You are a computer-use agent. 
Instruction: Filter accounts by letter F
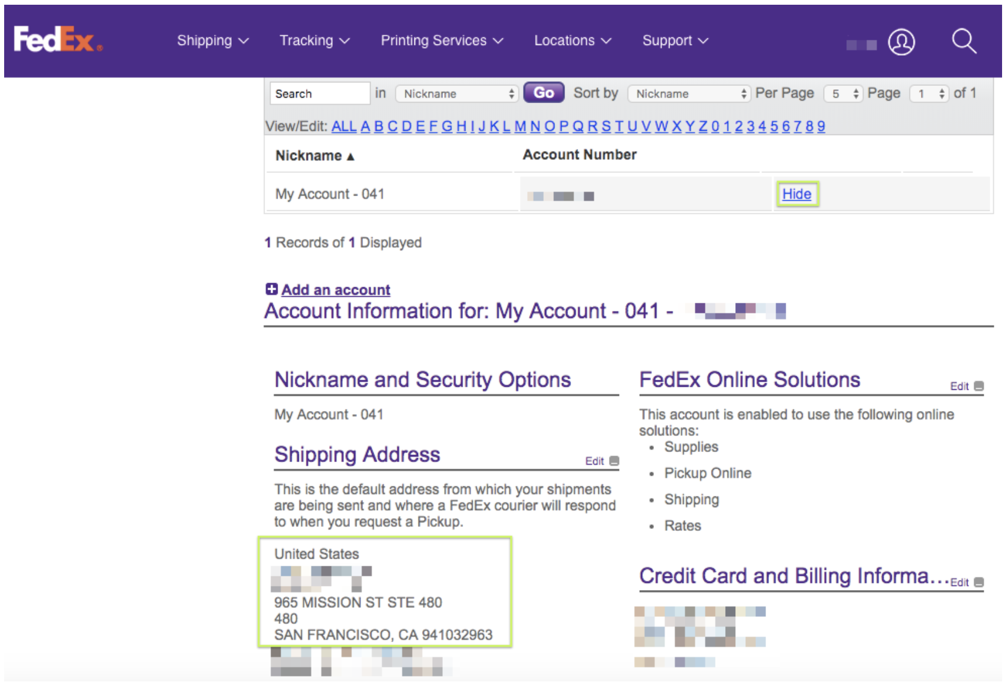(x=433, y=126)
